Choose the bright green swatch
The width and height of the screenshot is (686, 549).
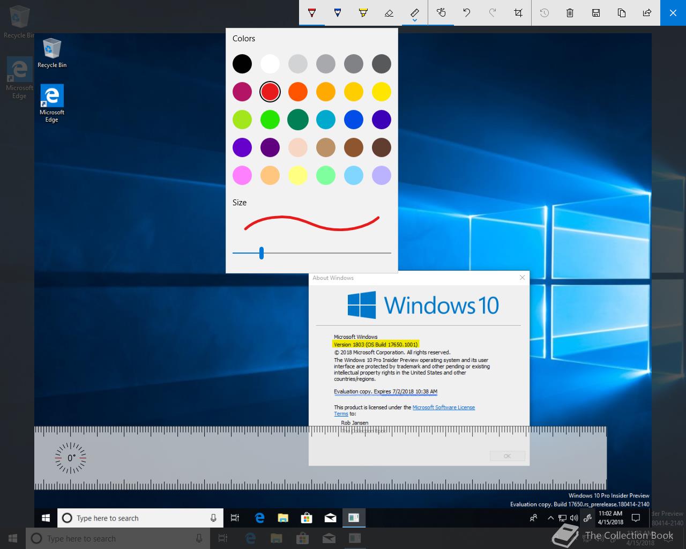tap(270, 120)
